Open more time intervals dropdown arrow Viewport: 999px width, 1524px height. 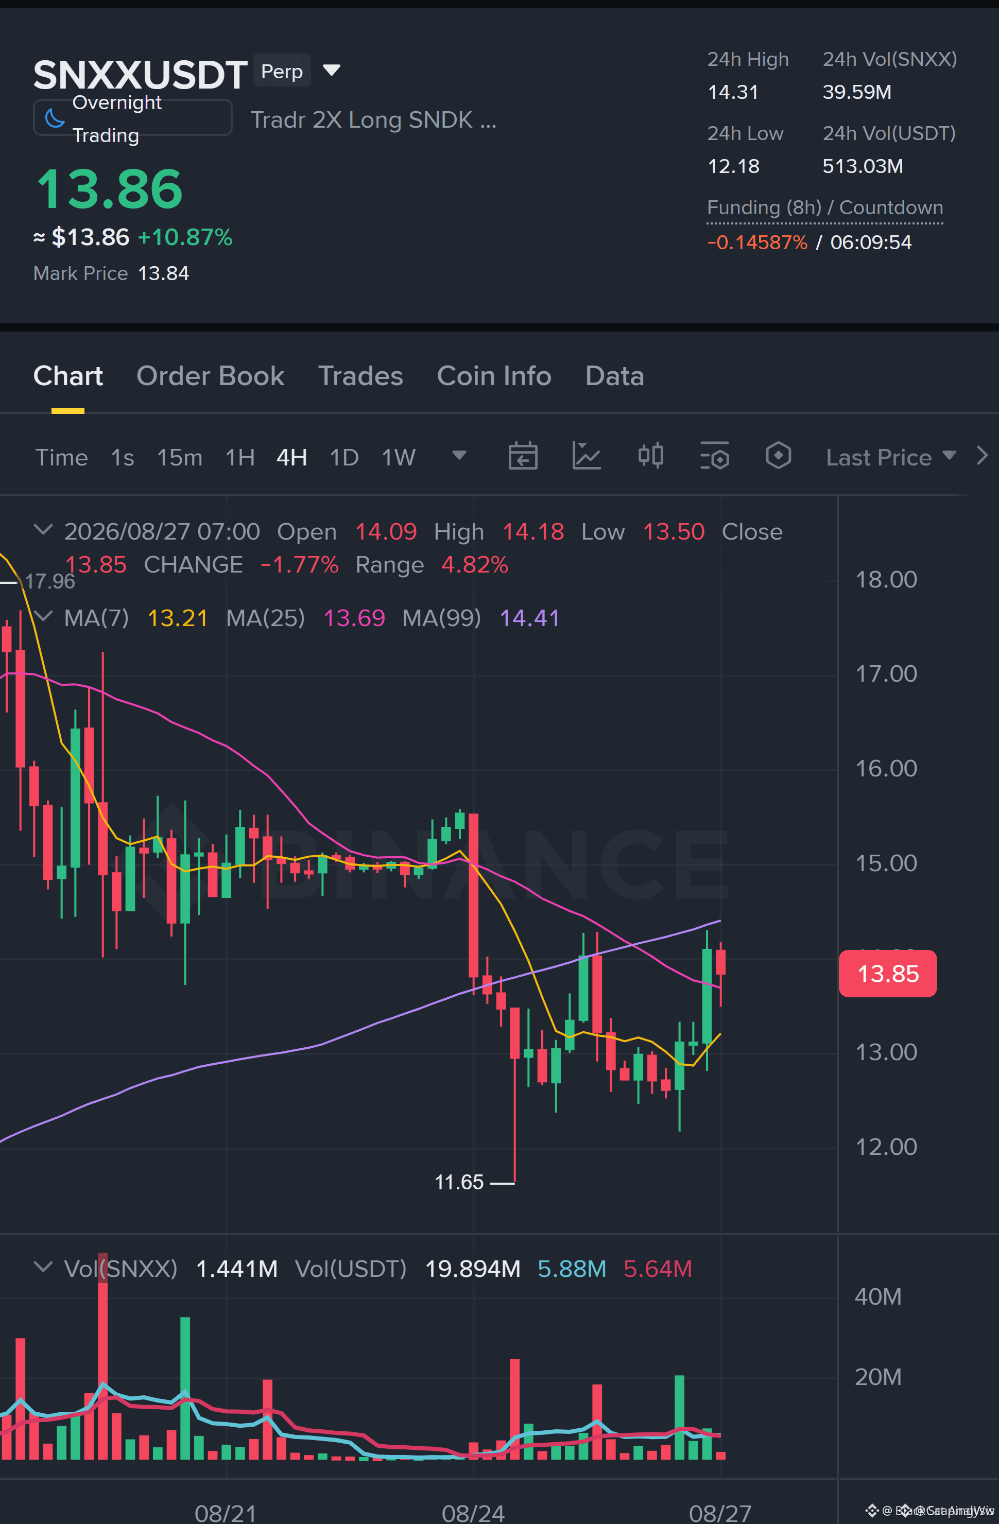pos(459,455)
